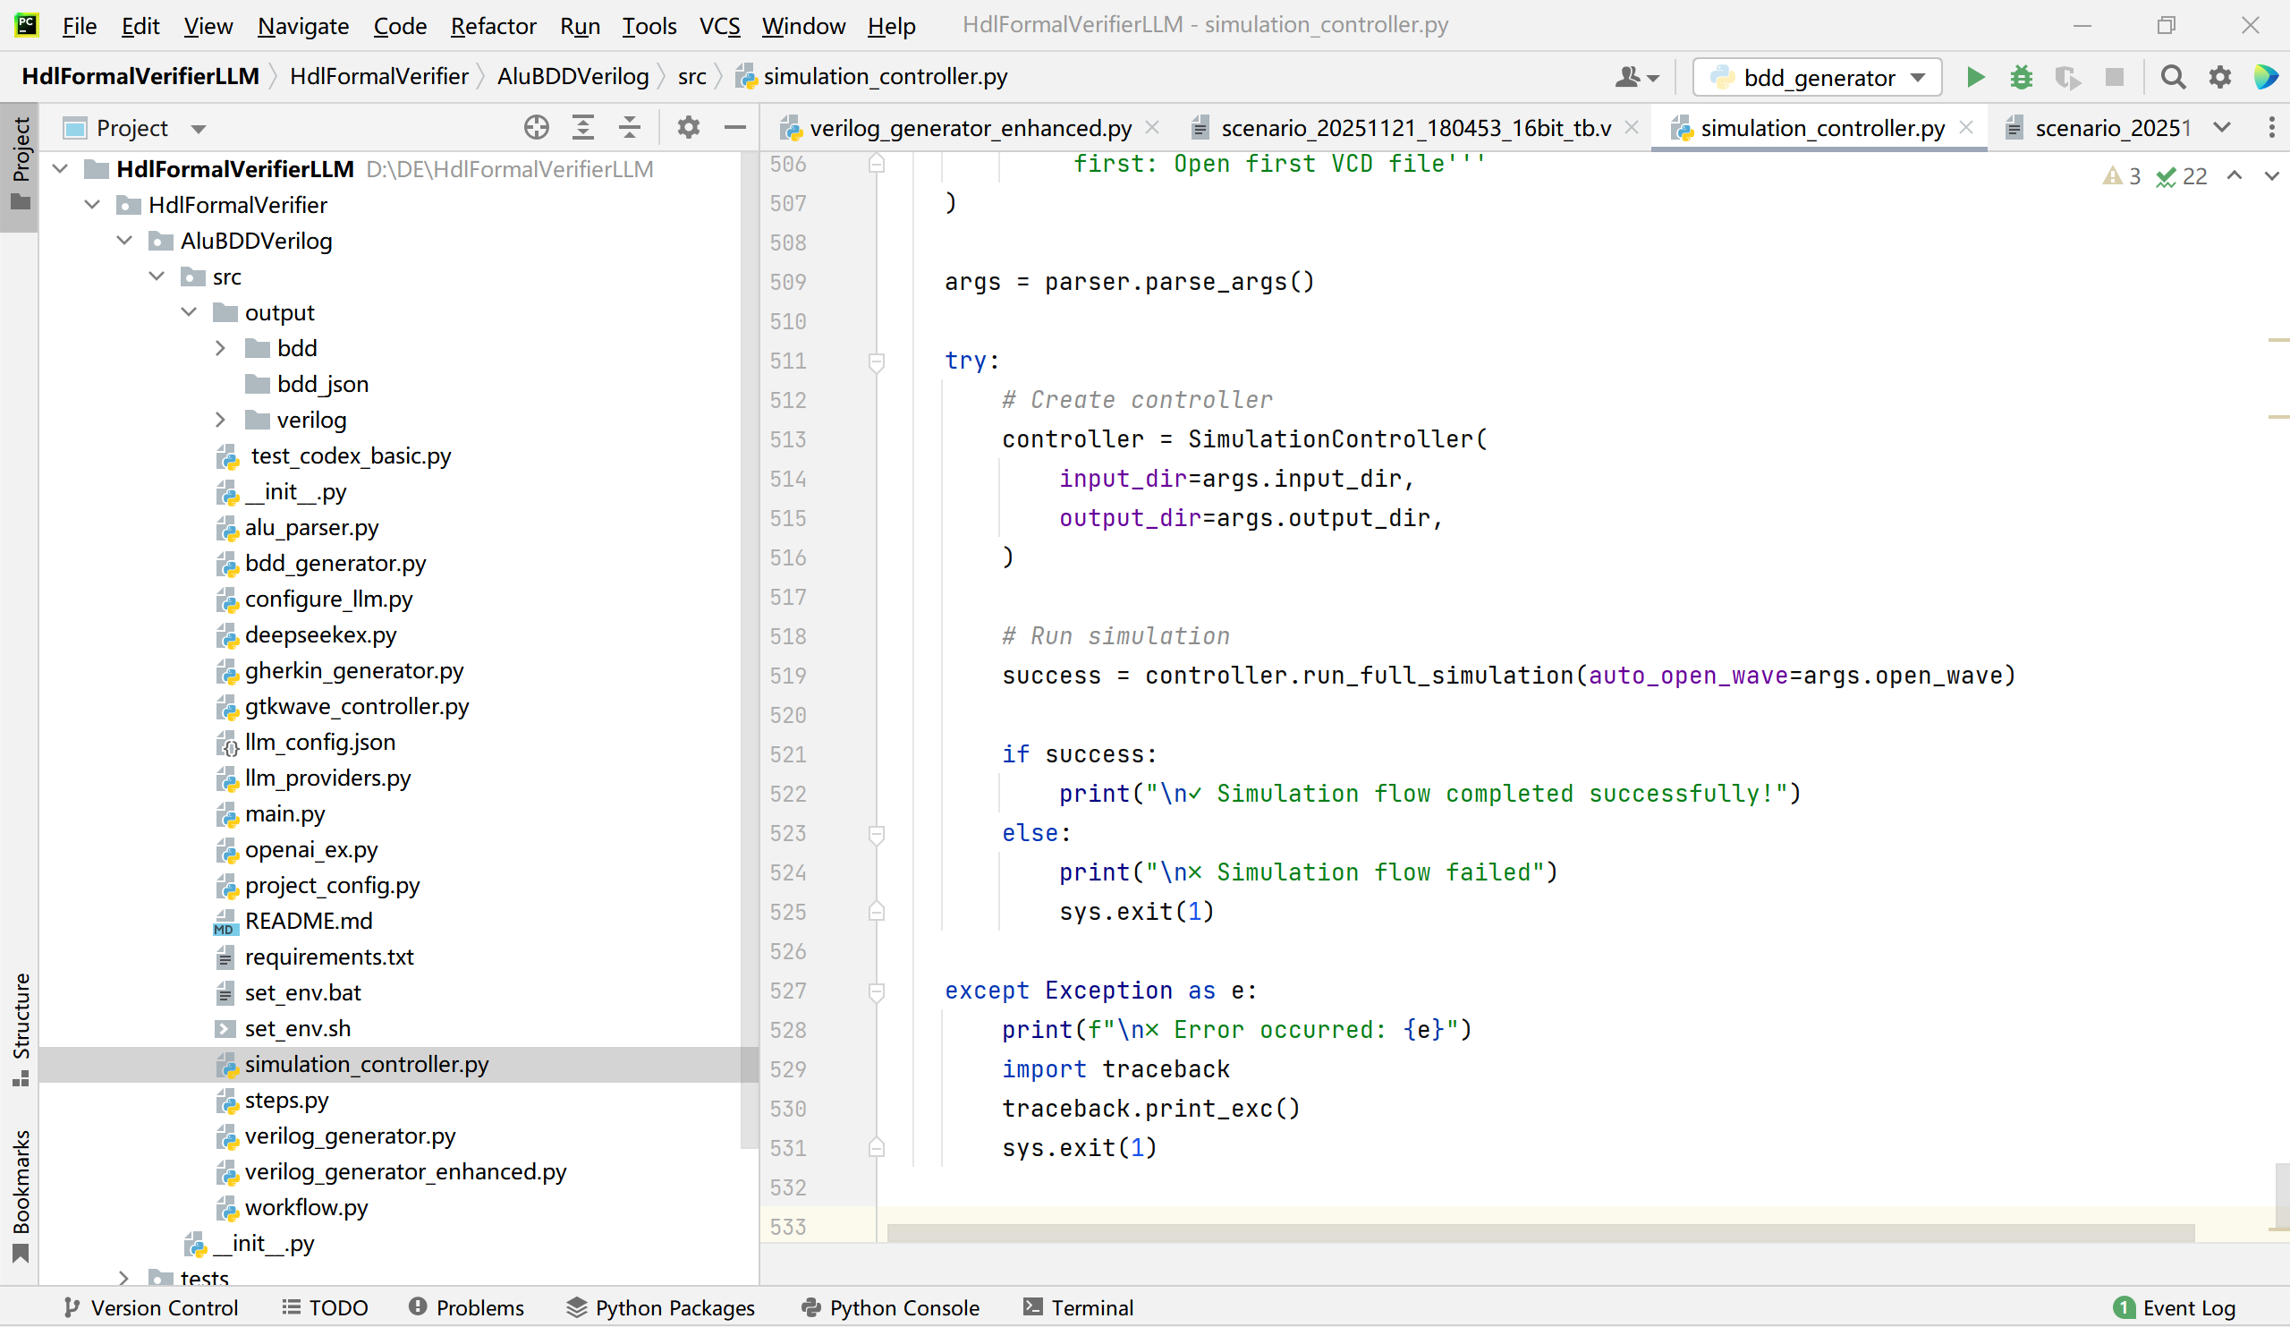2290x1327 pixels.
Task: Switch to verilog_generator_enhanced.py tab
Action: [x=970, y=128]
